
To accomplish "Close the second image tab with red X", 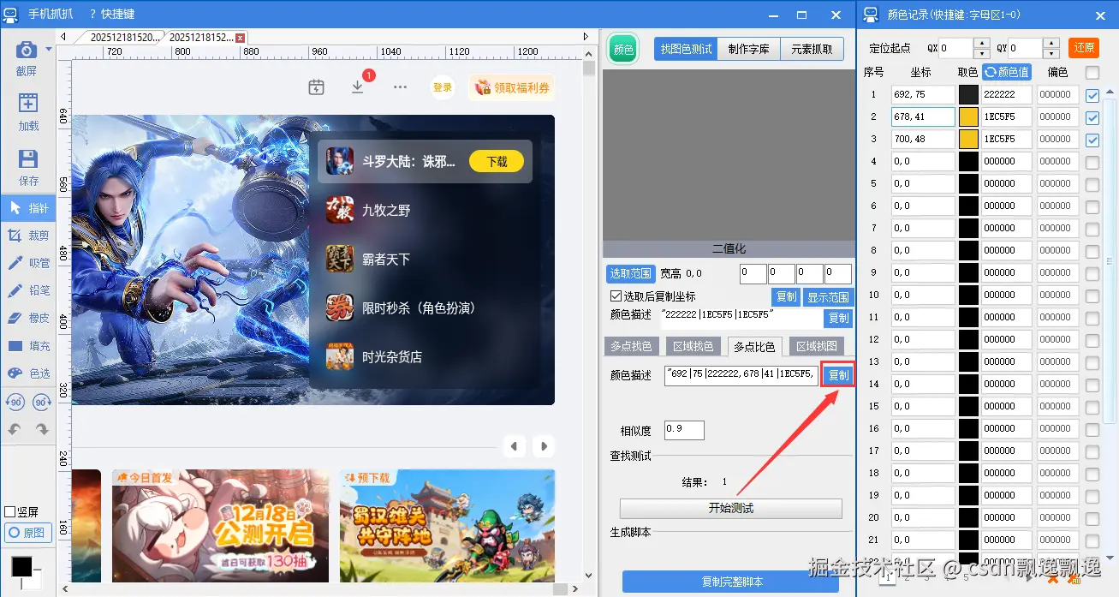I will click(x=240, y=38).
